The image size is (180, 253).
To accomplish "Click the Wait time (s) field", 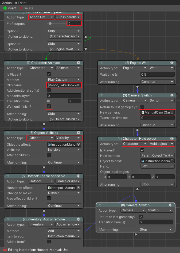I will coord(158,74).
